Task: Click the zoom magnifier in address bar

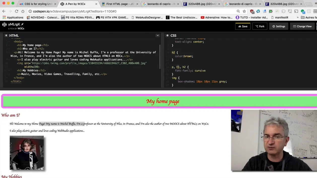Action: click(x=238, y=11)
